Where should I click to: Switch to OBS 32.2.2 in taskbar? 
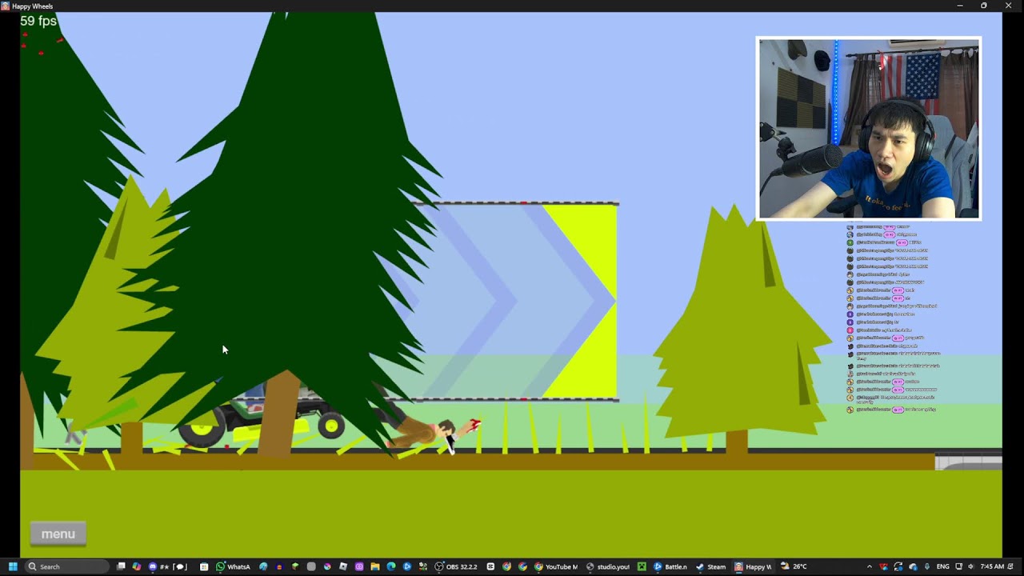(x=457, y=566)
